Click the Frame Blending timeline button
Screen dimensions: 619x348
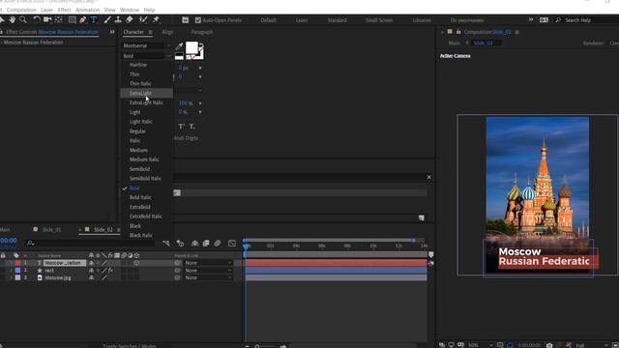click(x=206, y=244)
